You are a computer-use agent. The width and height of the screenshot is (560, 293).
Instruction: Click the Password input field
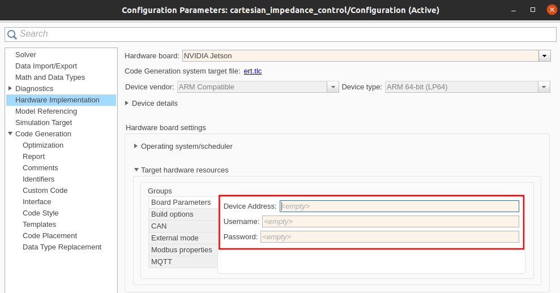click(390, 236)
